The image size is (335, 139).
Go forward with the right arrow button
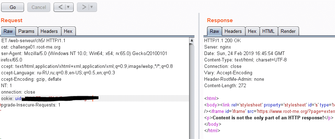point(84,7)
